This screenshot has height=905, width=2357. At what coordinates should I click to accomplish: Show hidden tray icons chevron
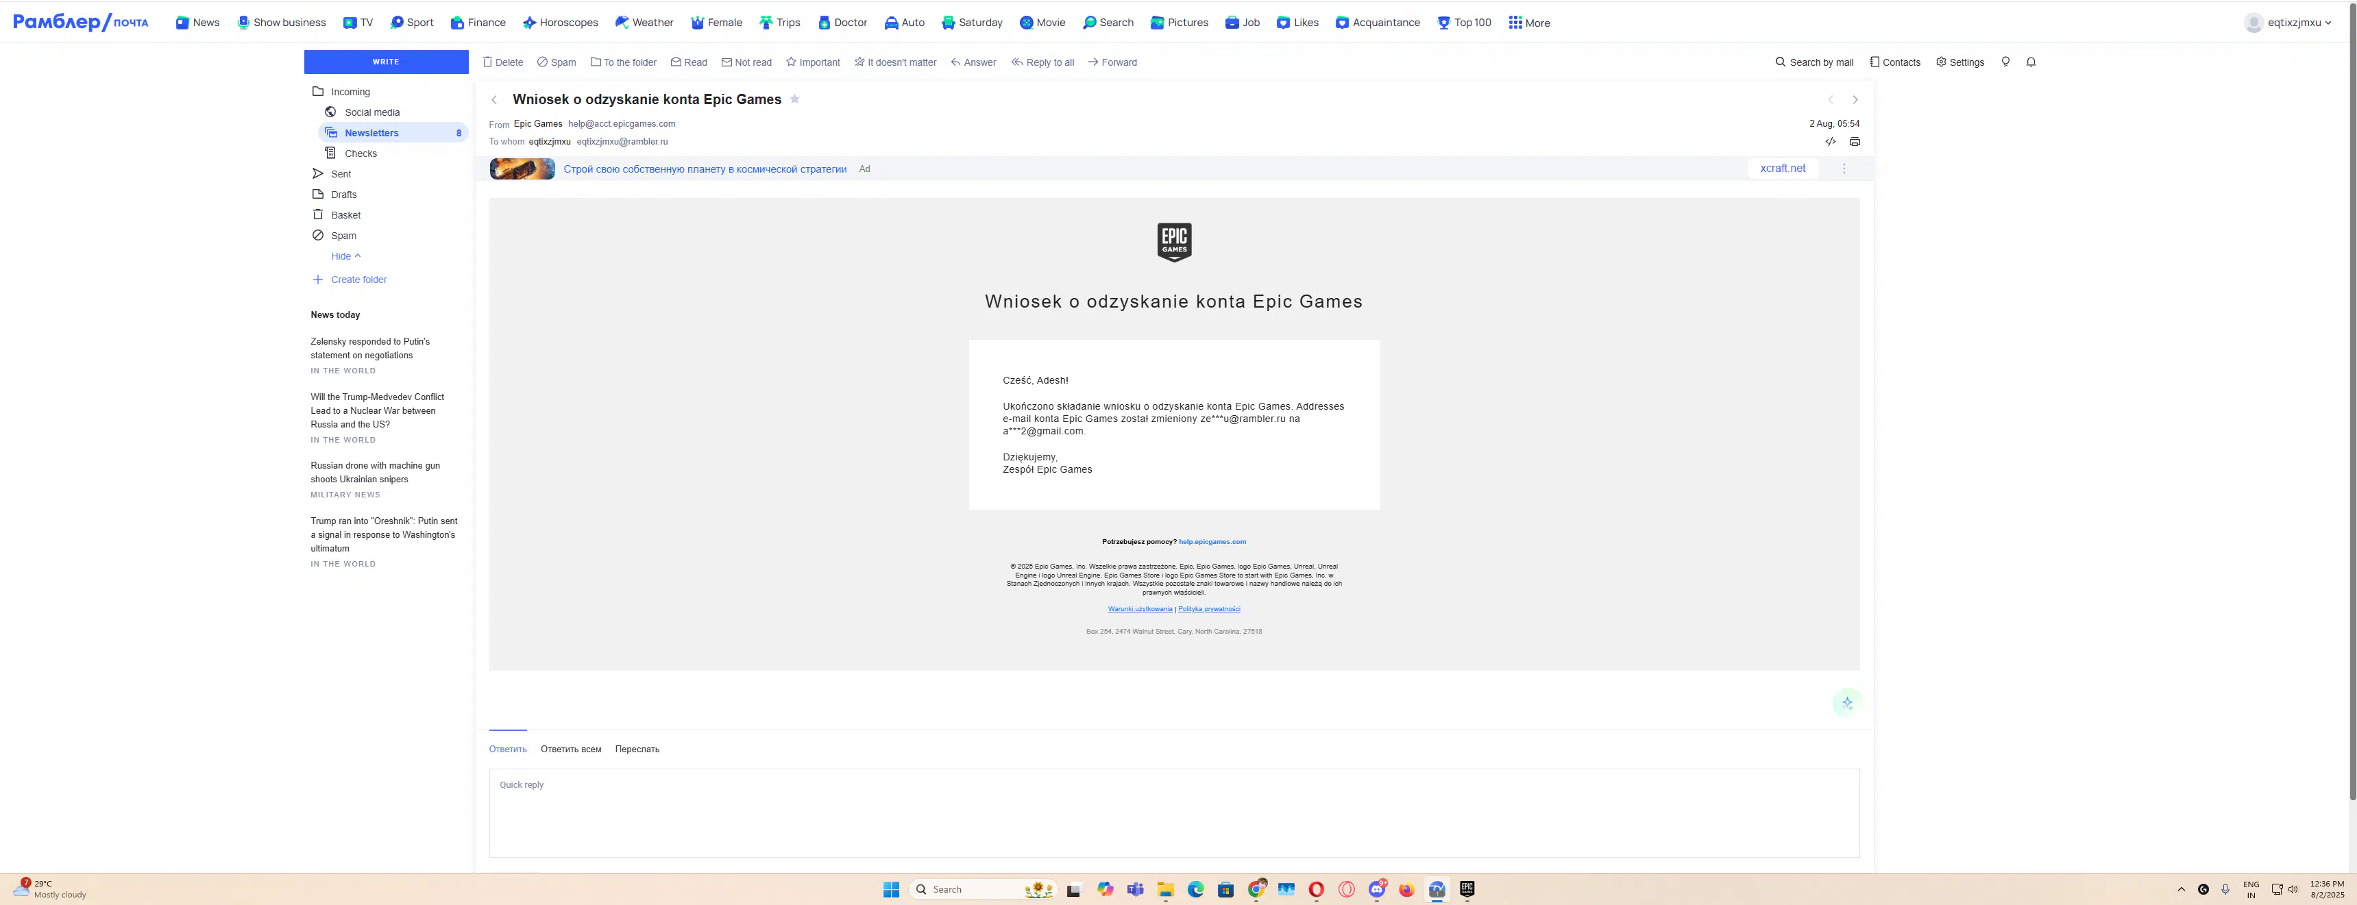click(2182, 889)
